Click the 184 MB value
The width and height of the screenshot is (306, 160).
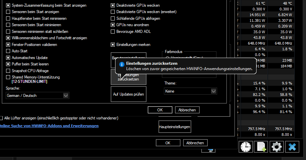coord(286,66)
